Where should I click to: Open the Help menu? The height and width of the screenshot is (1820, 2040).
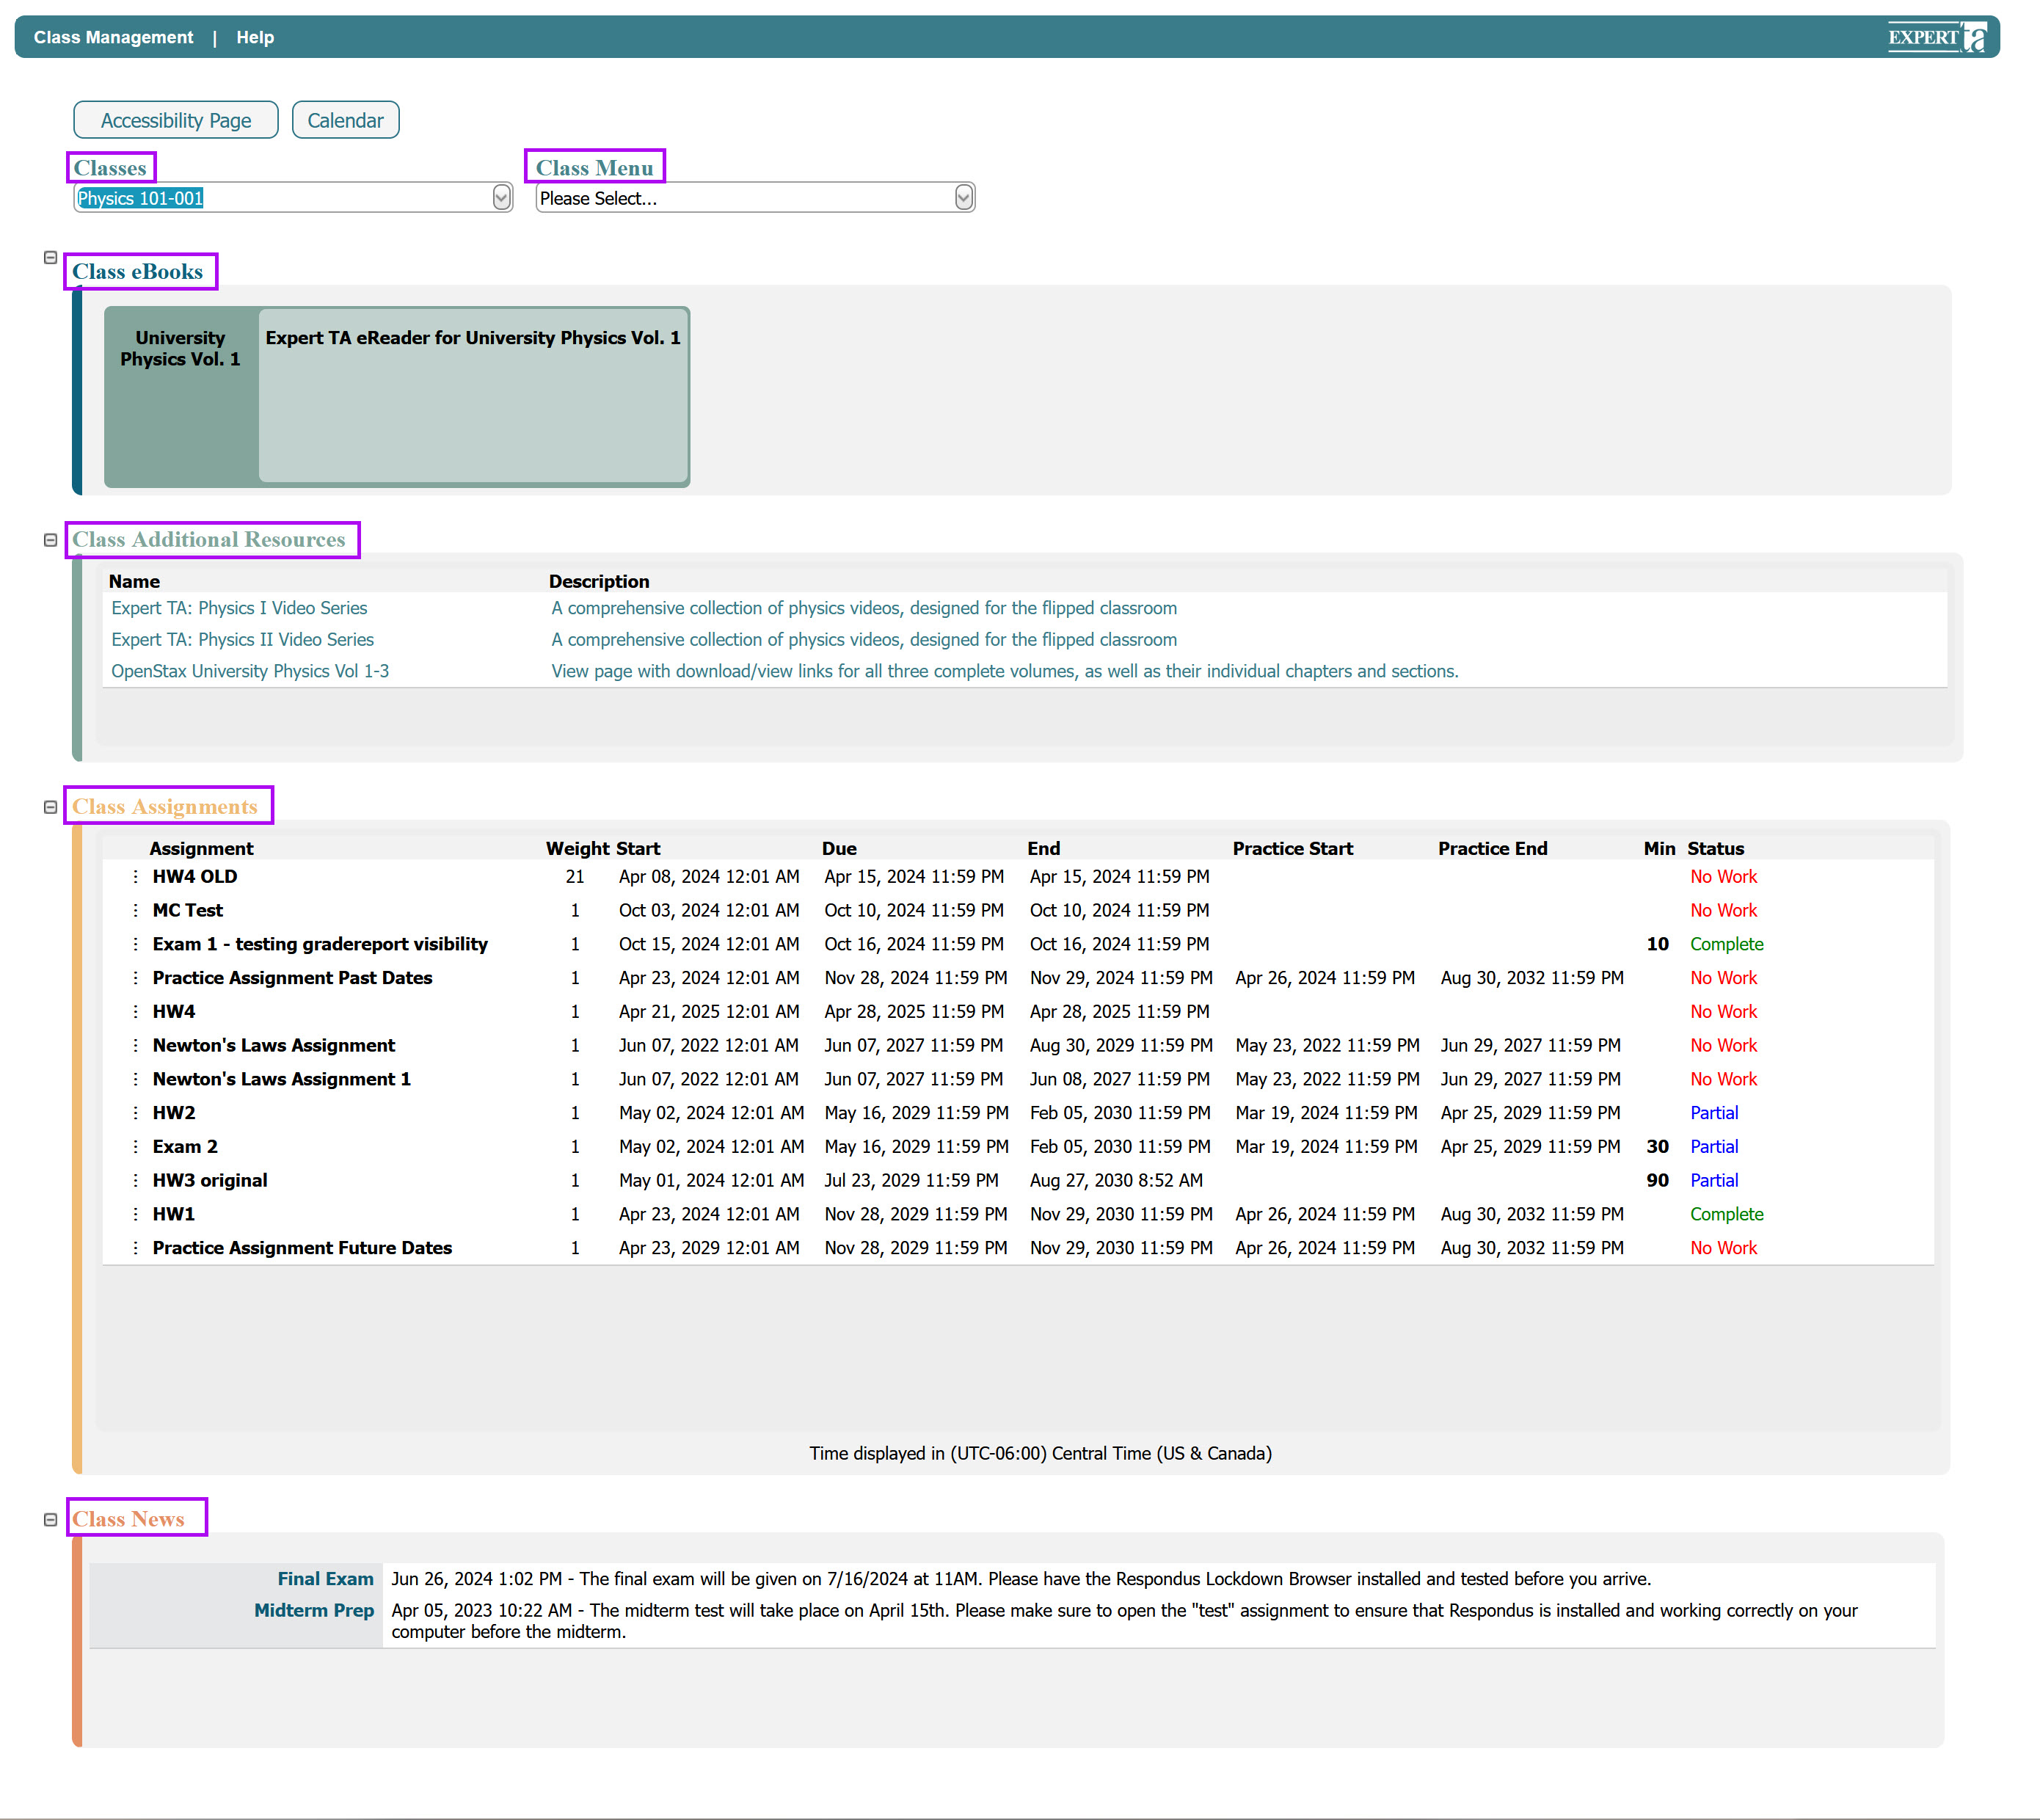tap(255, 37)
